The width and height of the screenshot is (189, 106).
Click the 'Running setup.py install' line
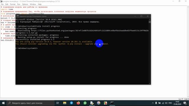(43, 37)
